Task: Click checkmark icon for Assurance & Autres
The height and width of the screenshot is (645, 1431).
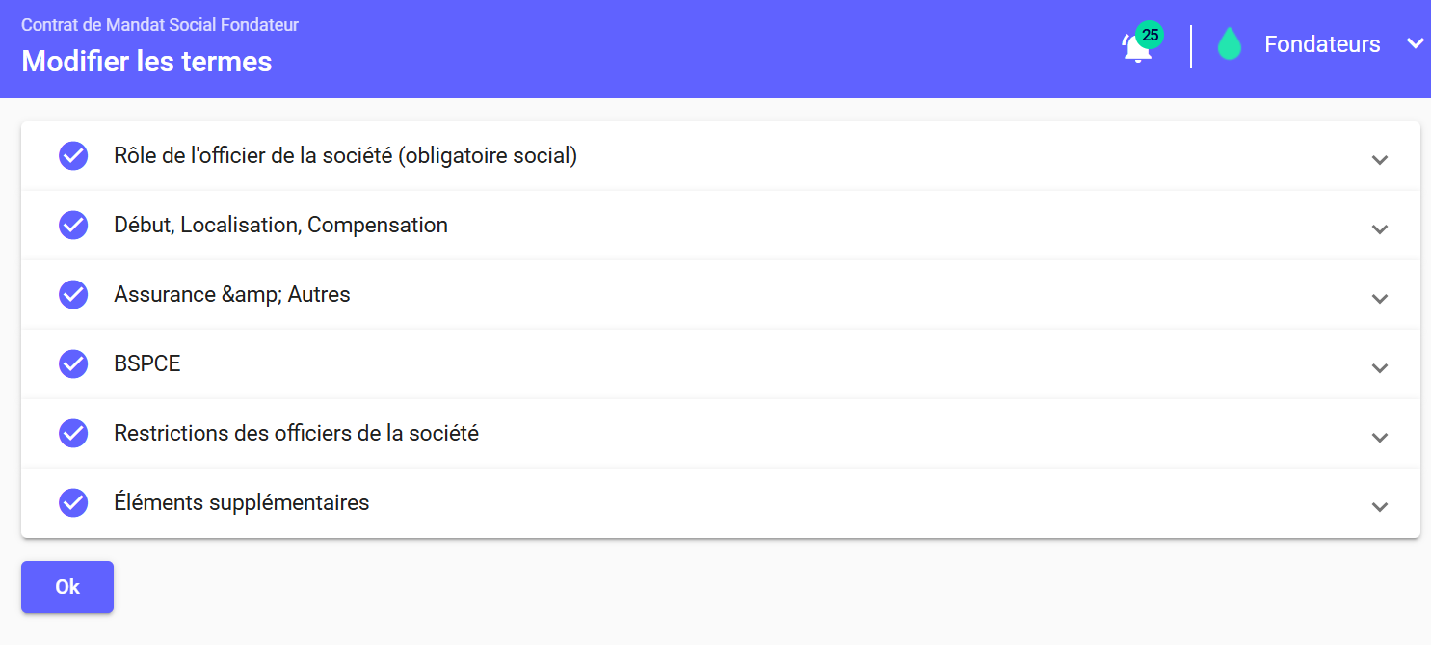Action: click(73, 294)
